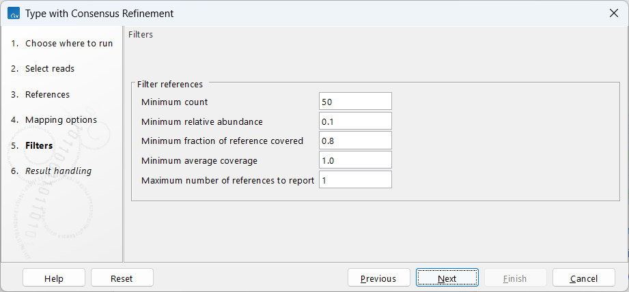Click the Gx application icon in title bar

[14, 14]
